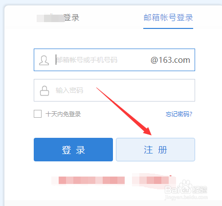The height and width of the screenshot is (206, 222).
Task: Click the padlock icon in password field
Action: click(44, 91)
